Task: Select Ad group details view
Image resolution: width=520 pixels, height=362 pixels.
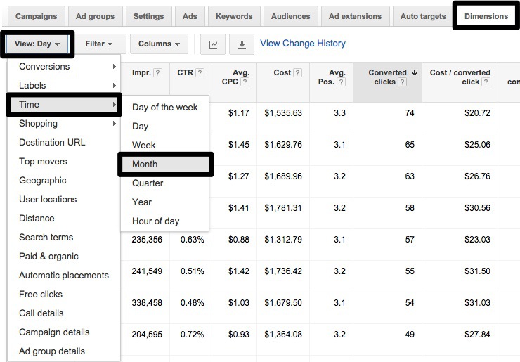Action: [64, 351]
